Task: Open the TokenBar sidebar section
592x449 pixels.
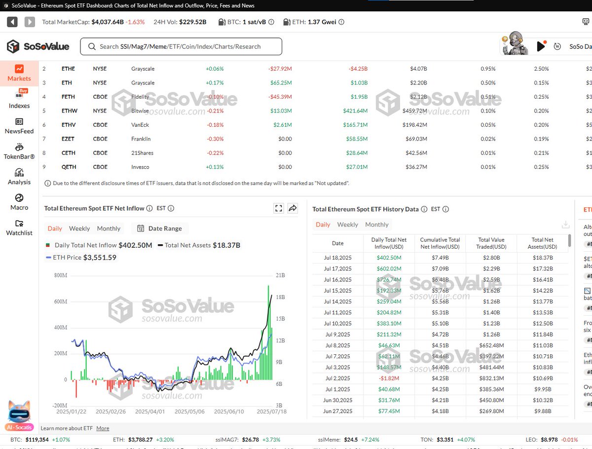Action: pyautogui.click(x=19, y=151)
